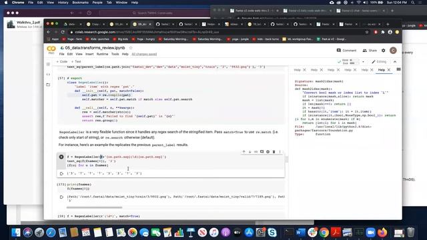Open the All changes saved link
The width and height of the screenshot is (427, 240).
[x=144, y=54]
